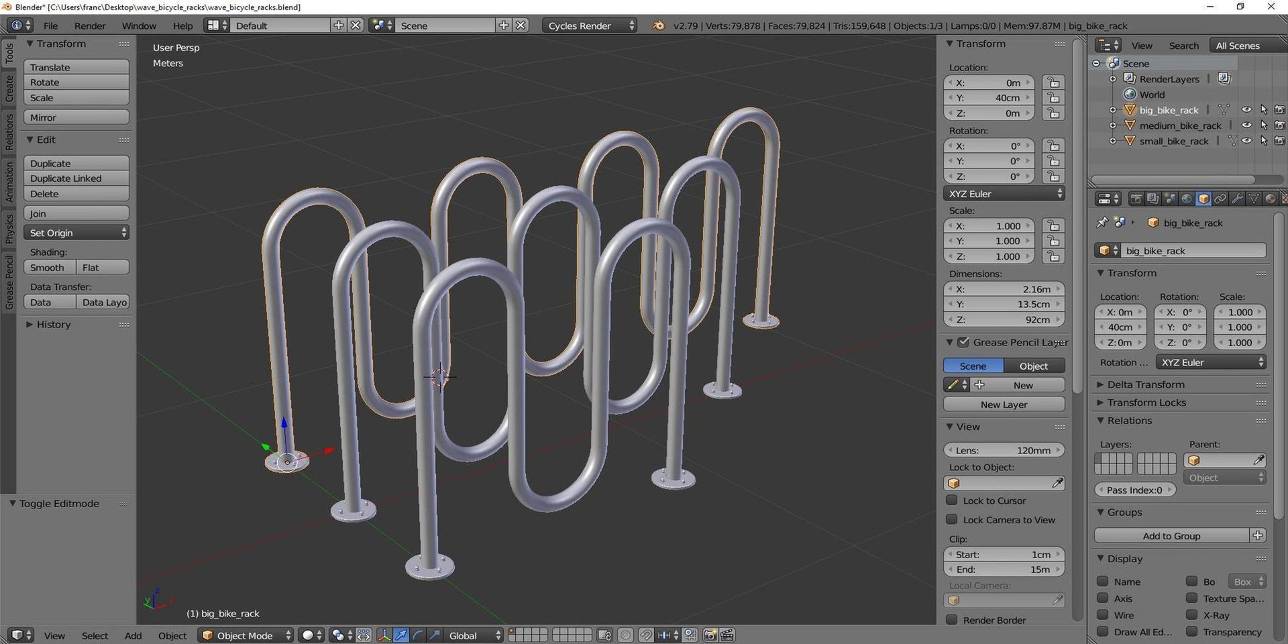1288x644 pixels.
Task: Click the New Layer button
Action: [x=1004, y=405]
